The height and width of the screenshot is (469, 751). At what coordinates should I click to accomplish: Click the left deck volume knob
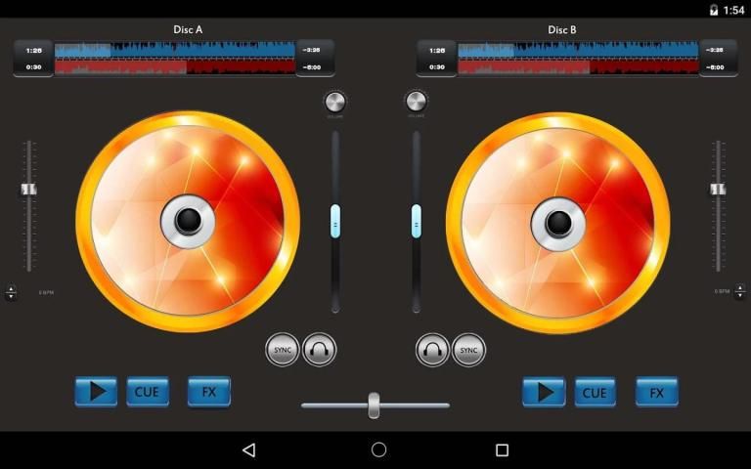coord(334,102)
